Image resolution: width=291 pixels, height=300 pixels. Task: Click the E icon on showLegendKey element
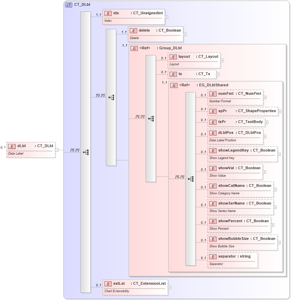pyautogui.click(x=213, y=150)
